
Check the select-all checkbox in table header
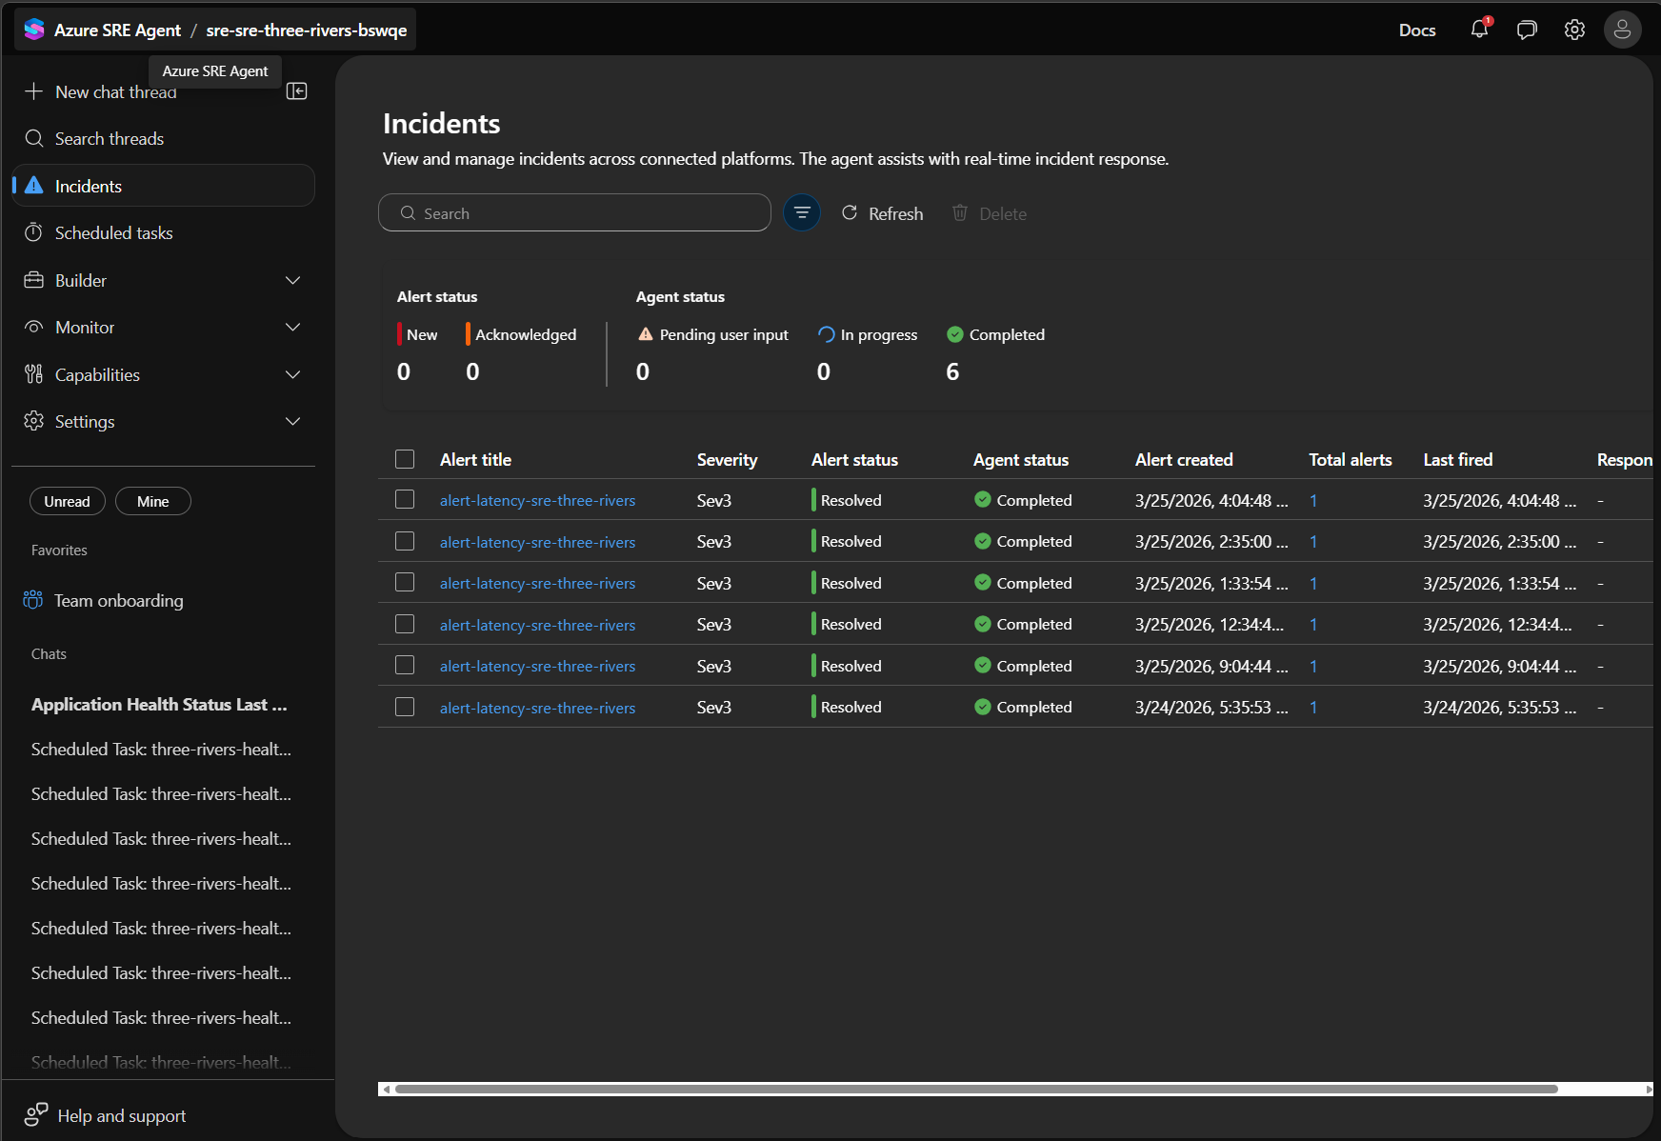click(x=404, y=458)
